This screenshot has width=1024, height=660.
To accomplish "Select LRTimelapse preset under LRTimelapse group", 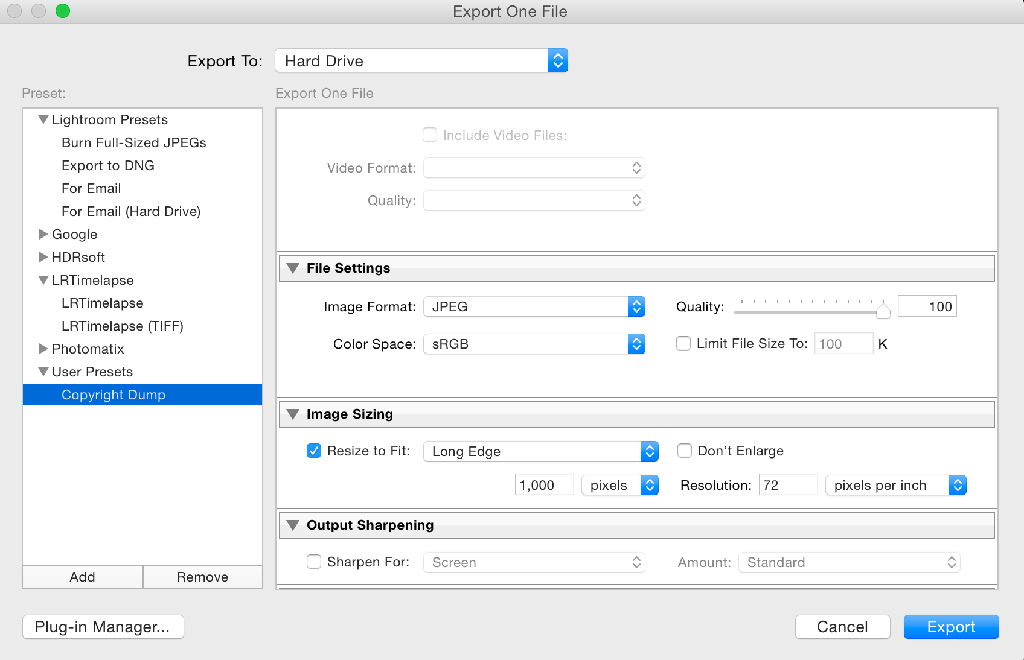I will pyautogui.click(x=103, y=303).
